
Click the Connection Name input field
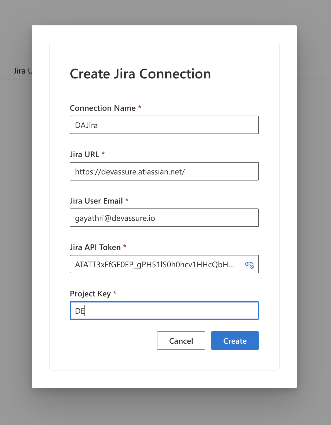click(x=164, y=125)
